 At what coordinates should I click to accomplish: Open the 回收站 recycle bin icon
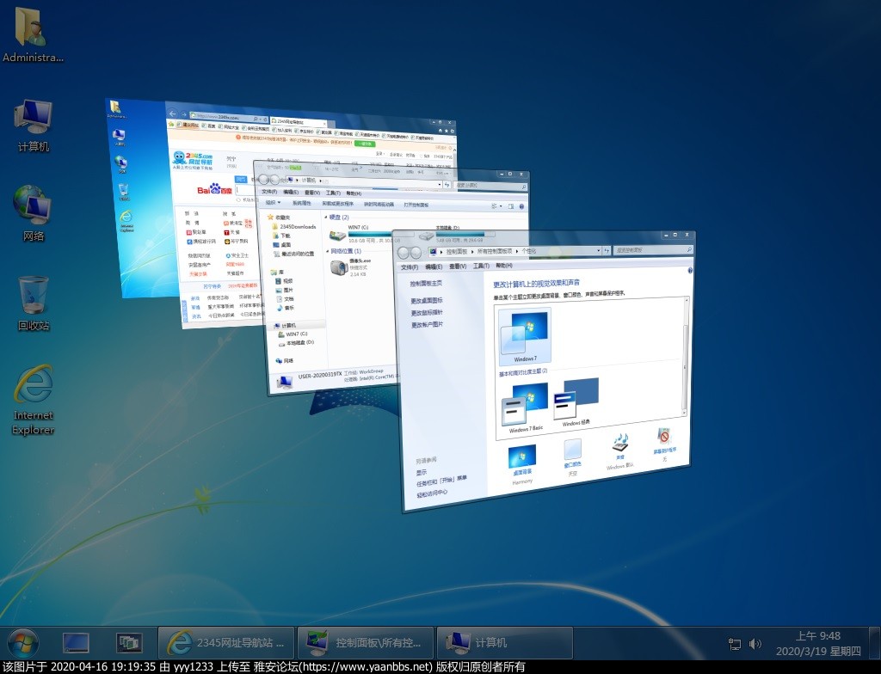pos(34,303)
